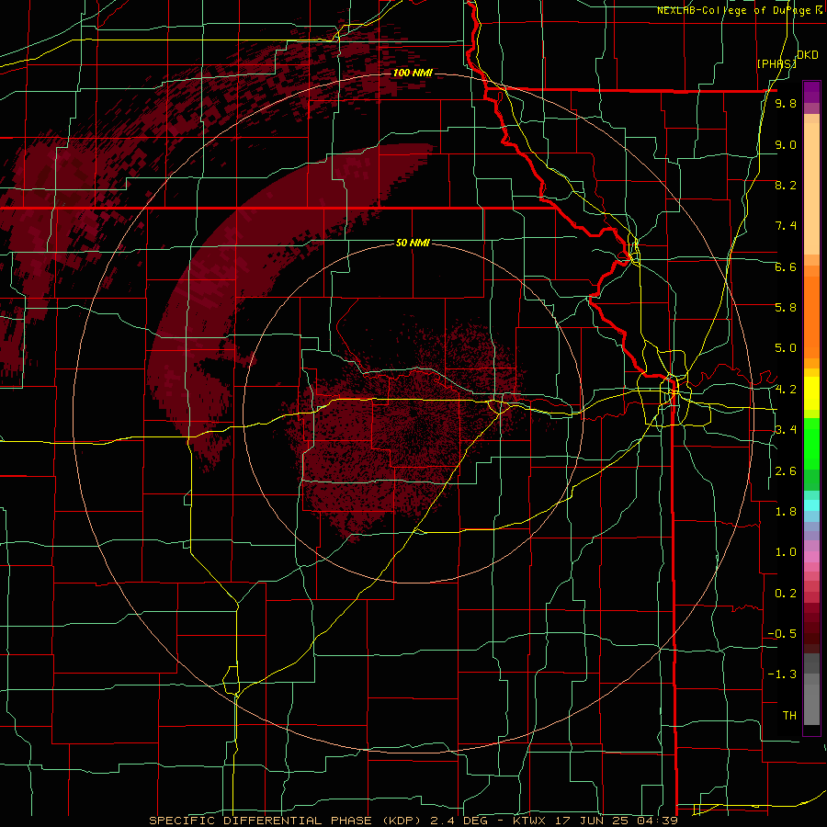Pick the large peach swatch in the color bar
Image resolution: width=827 pixels, height=827 pixels.
[x=811, y=188]
